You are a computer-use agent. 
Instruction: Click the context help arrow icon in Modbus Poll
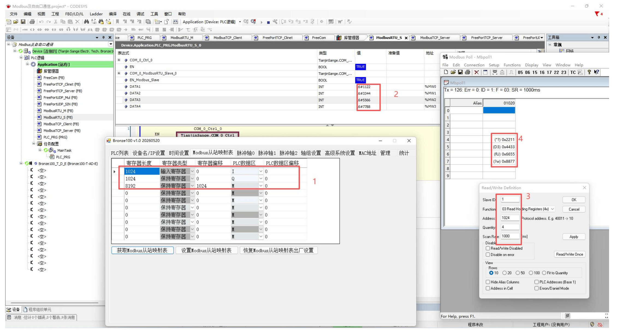(597, 72)
